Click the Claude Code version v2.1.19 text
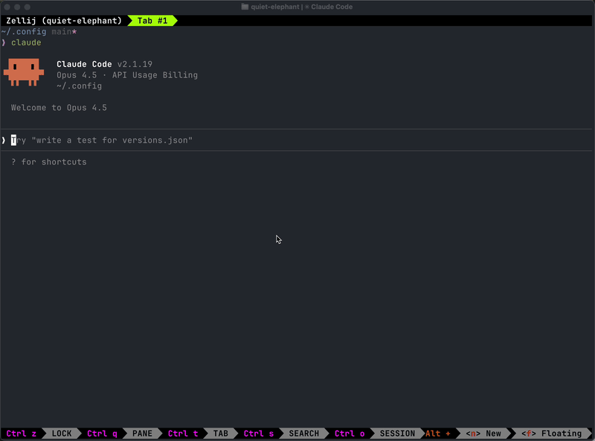This screenshot has height=441, width=595. point(135,64)
